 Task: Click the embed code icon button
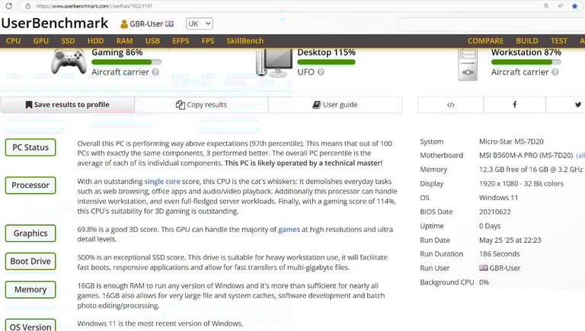pos(451,105)
